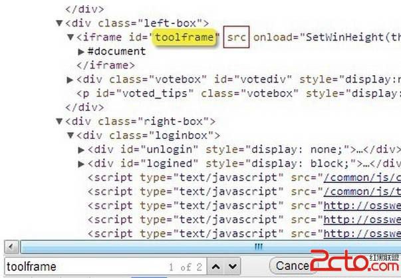
Task: Open the first http://osswe script link
Action: tap(362, 206)
